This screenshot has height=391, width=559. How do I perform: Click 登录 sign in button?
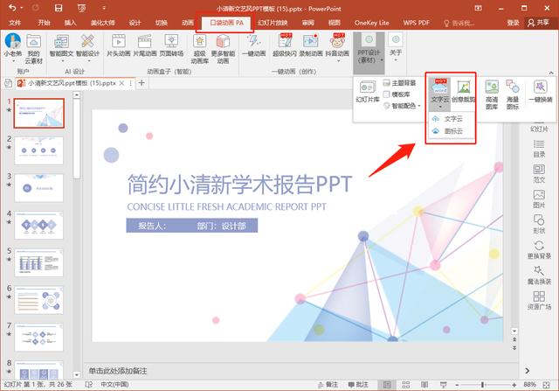[513, 23]
